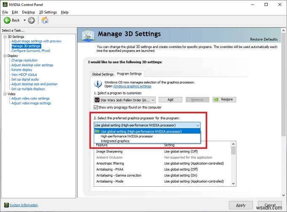Click the main panel scrollbar up arrow

click(x=284, y=30)
